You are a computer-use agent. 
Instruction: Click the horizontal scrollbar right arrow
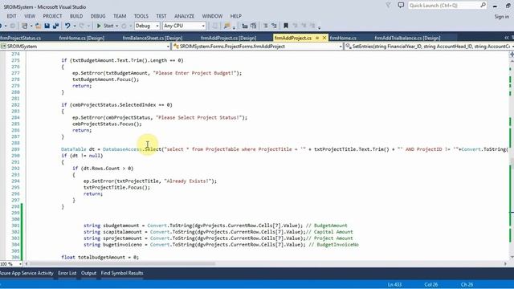(x=505, y=264)
